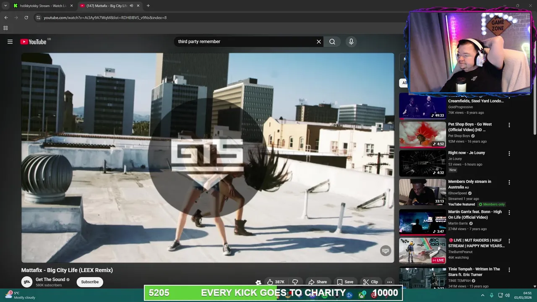
Task: Open the site information icon in address bar
Action: point(38,18)
